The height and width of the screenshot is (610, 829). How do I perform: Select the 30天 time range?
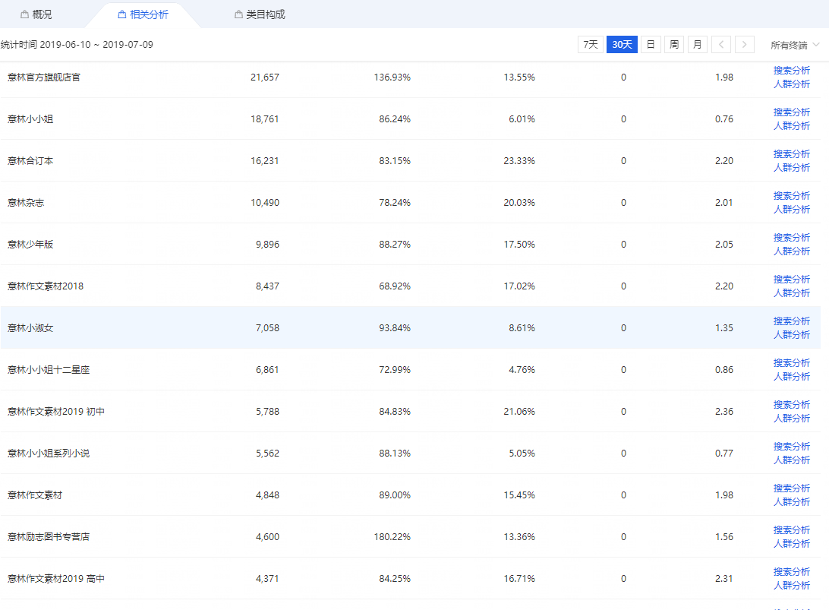pyautogui.click(x=622, y=45)
